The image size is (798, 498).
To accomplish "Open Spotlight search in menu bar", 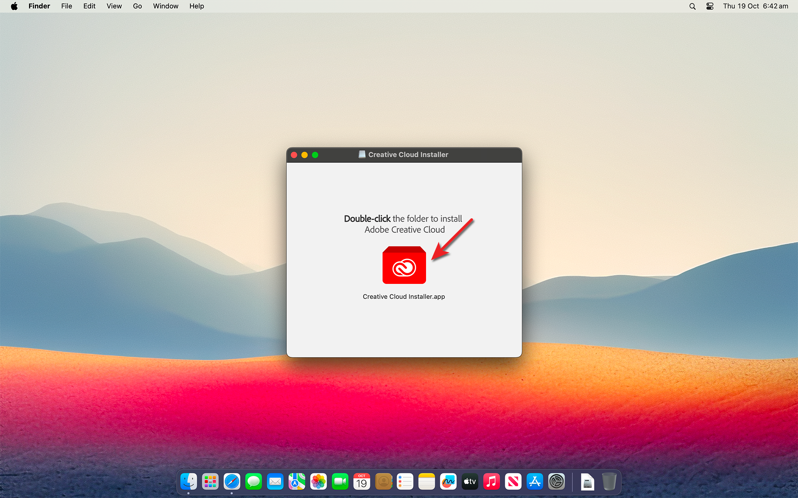I will [x=692, y=6].
